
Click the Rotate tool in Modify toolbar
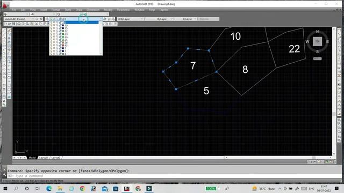(9, 54)
